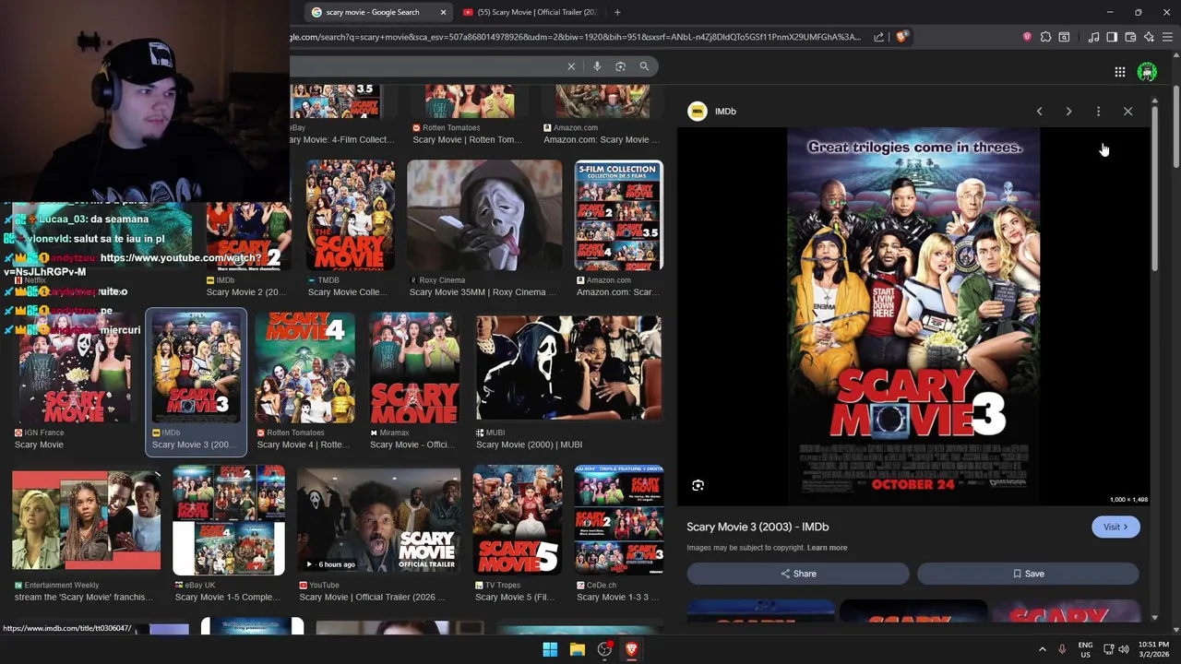Image resolution: width=1181 pixels, height=664 pixels.
Task: Click into the Google search input
Action: point(424,66)
